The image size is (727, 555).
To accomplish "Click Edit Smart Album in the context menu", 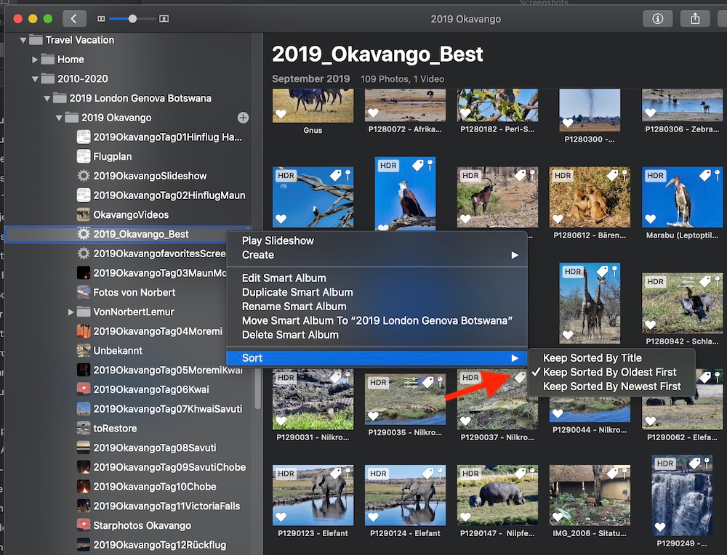I will 284,277.
